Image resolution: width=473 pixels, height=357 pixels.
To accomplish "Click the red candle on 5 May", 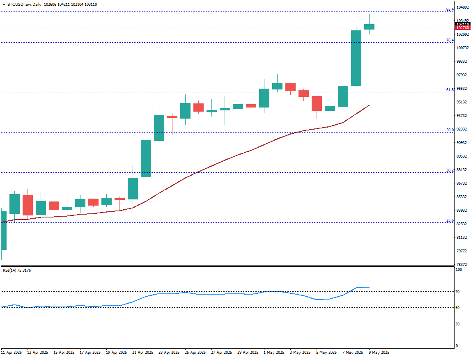I will coord(317,103).
